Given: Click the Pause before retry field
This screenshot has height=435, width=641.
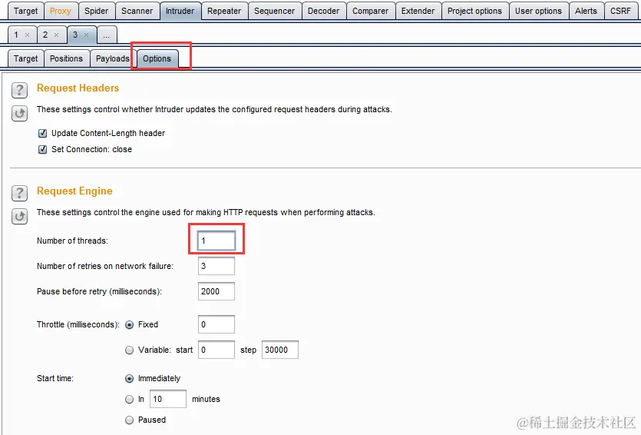Looking at the screenshot, I should [216, 291].
